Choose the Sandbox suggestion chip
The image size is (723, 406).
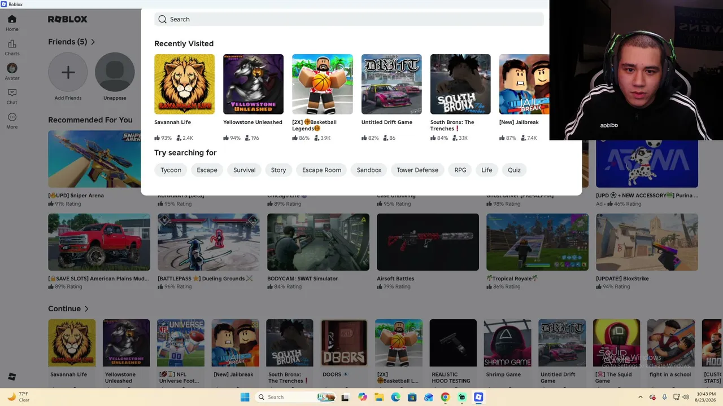click(x=369, y=170)
